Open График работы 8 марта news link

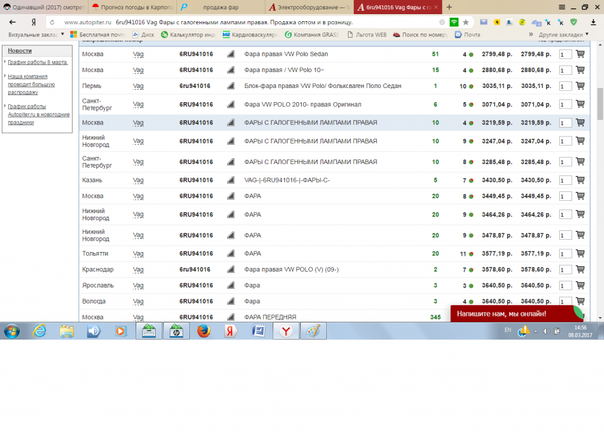click(38, 62)
